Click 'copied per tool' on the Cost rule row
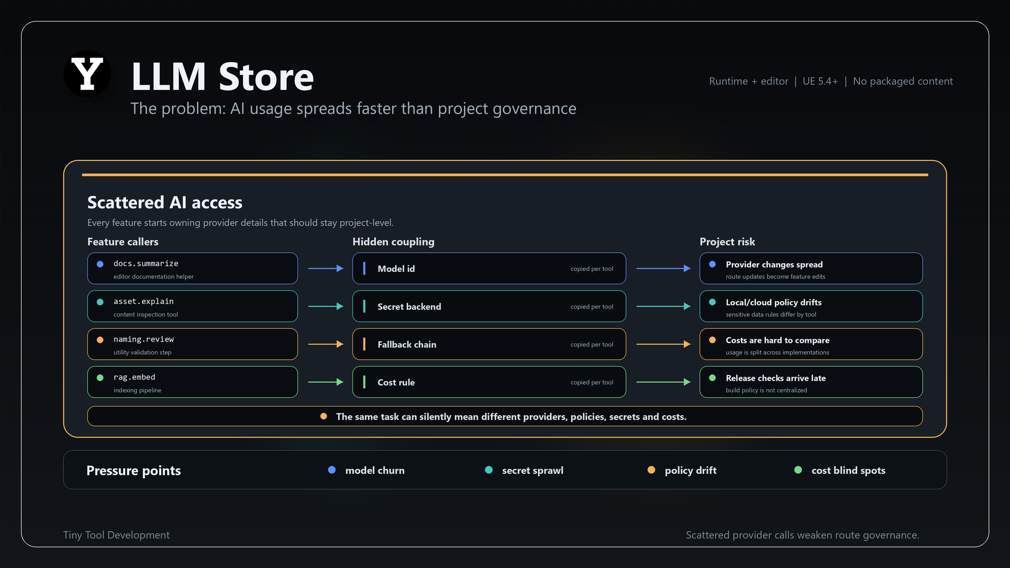Image resolution: width=1010 pixels, height=568 pixels. [x=592, y=382]
